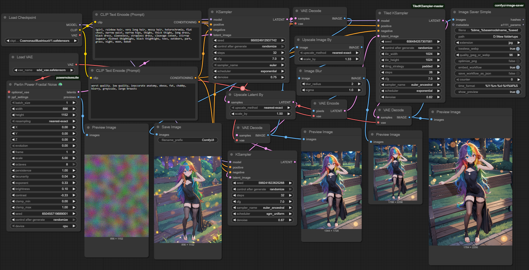This screenshot has width=529, height=270.
Task: Open the resampling combo in Perlin node
Action: point(43,121)
